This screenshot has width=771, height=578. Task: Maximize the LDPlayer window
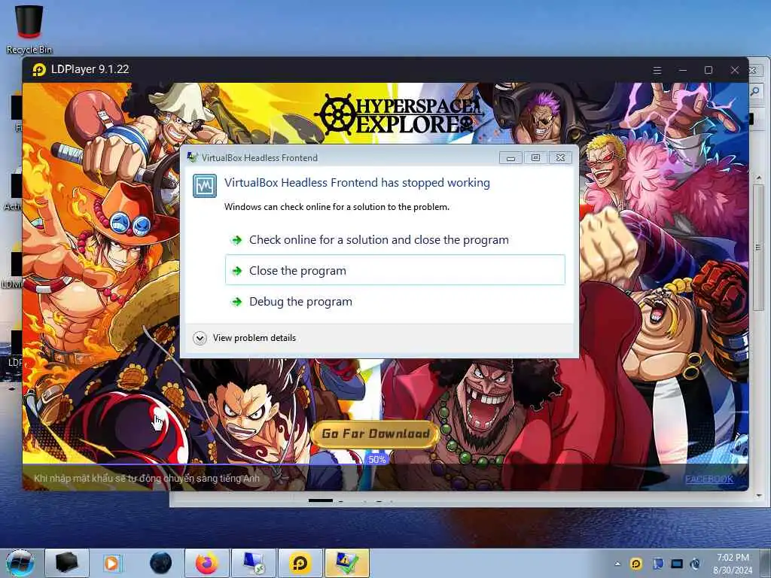708,70
